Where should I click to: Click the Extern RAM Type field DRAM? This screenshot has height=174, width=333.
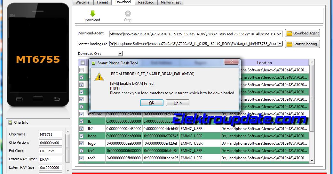coord(51,159)
